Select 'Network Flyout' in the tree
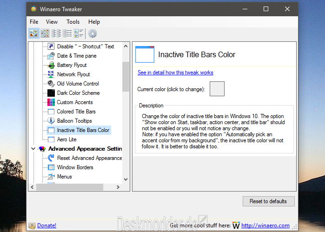 tap(73, 74)
